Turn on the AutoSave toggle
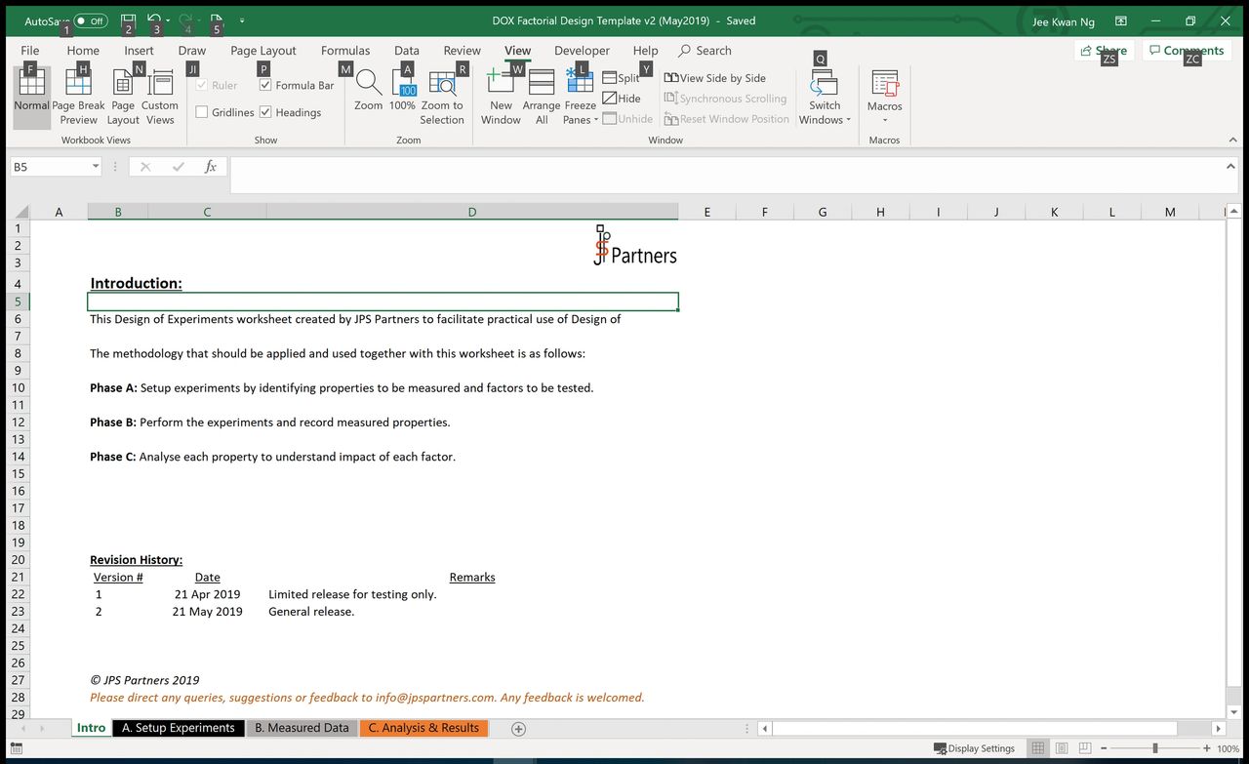The height and width of the screenshot is (764, 1249). [91, 20]
